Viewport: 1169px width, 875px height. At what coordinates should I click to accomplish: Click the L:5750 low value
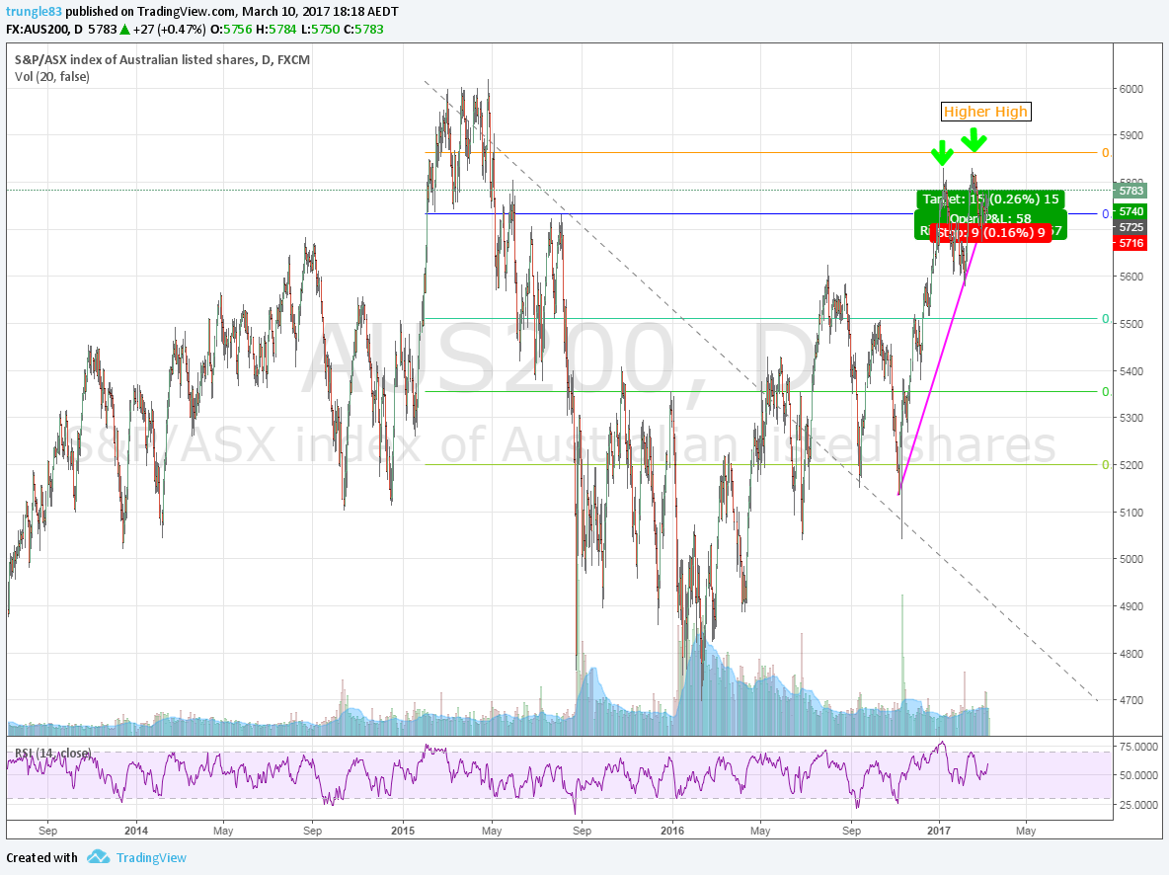point(320,30)
